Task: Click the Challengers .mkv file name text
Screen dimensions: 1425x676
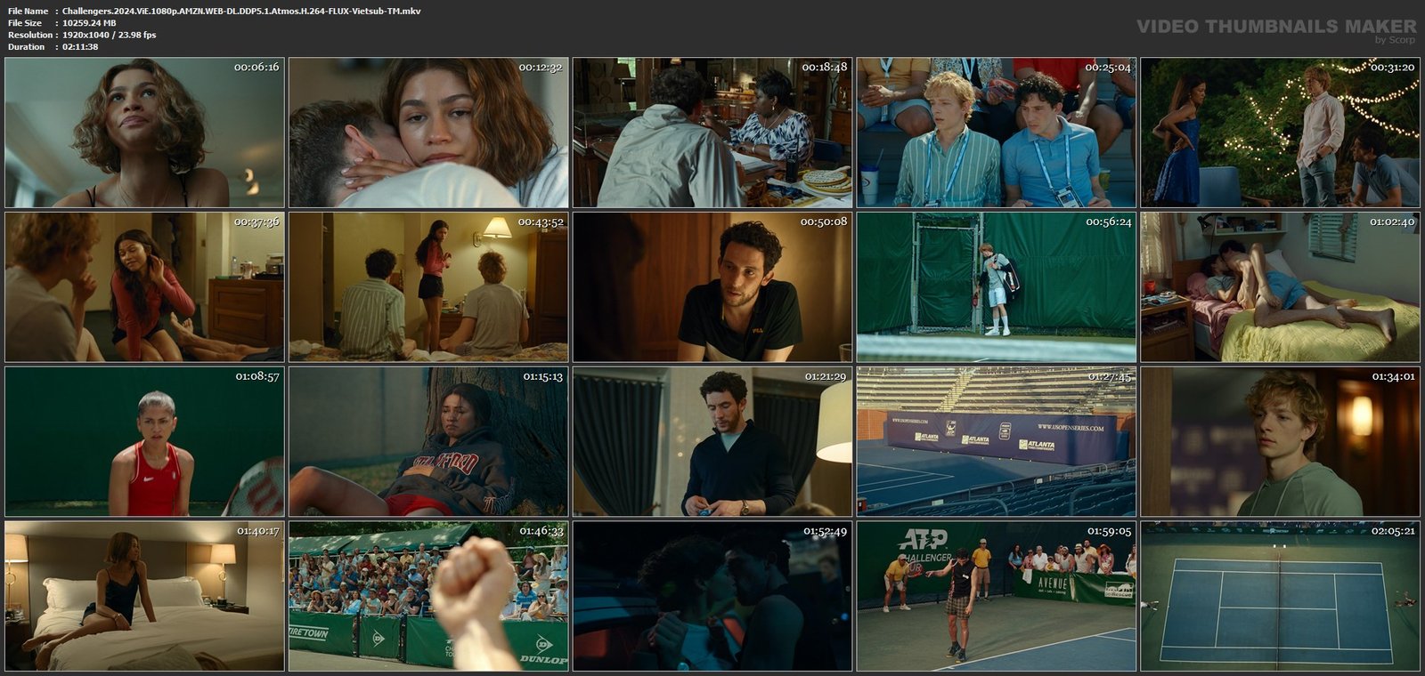Action: (x=241, y=12)
